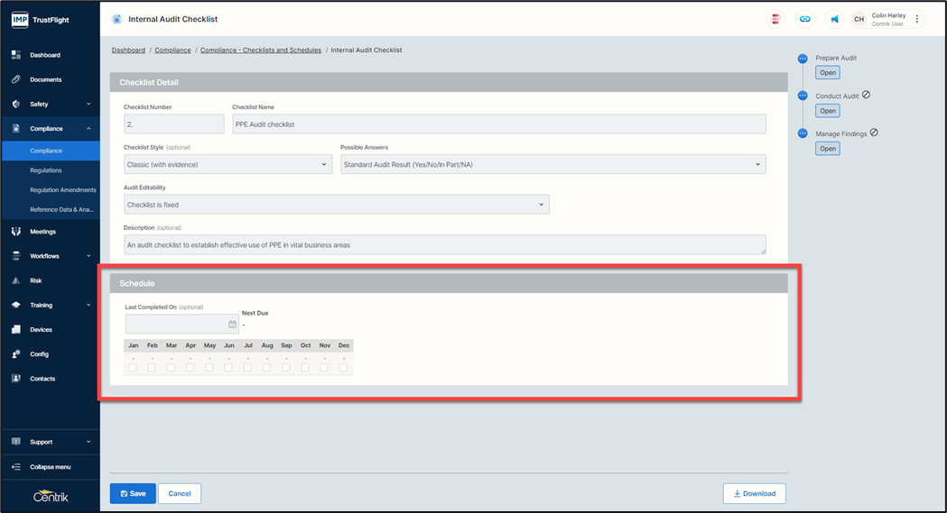
Task: Open the Checklist Style dropdown
Action: coord(227,164)
